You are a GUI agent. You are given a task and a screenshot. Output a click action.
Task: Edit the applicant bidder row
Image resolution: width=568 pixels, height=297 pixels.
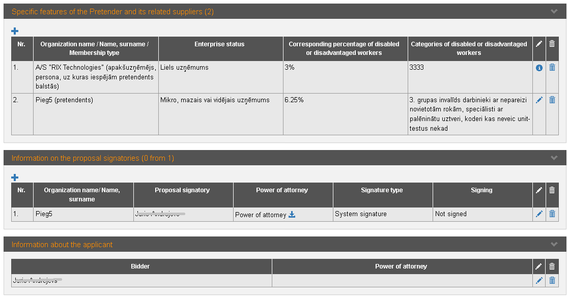[539, 280]
